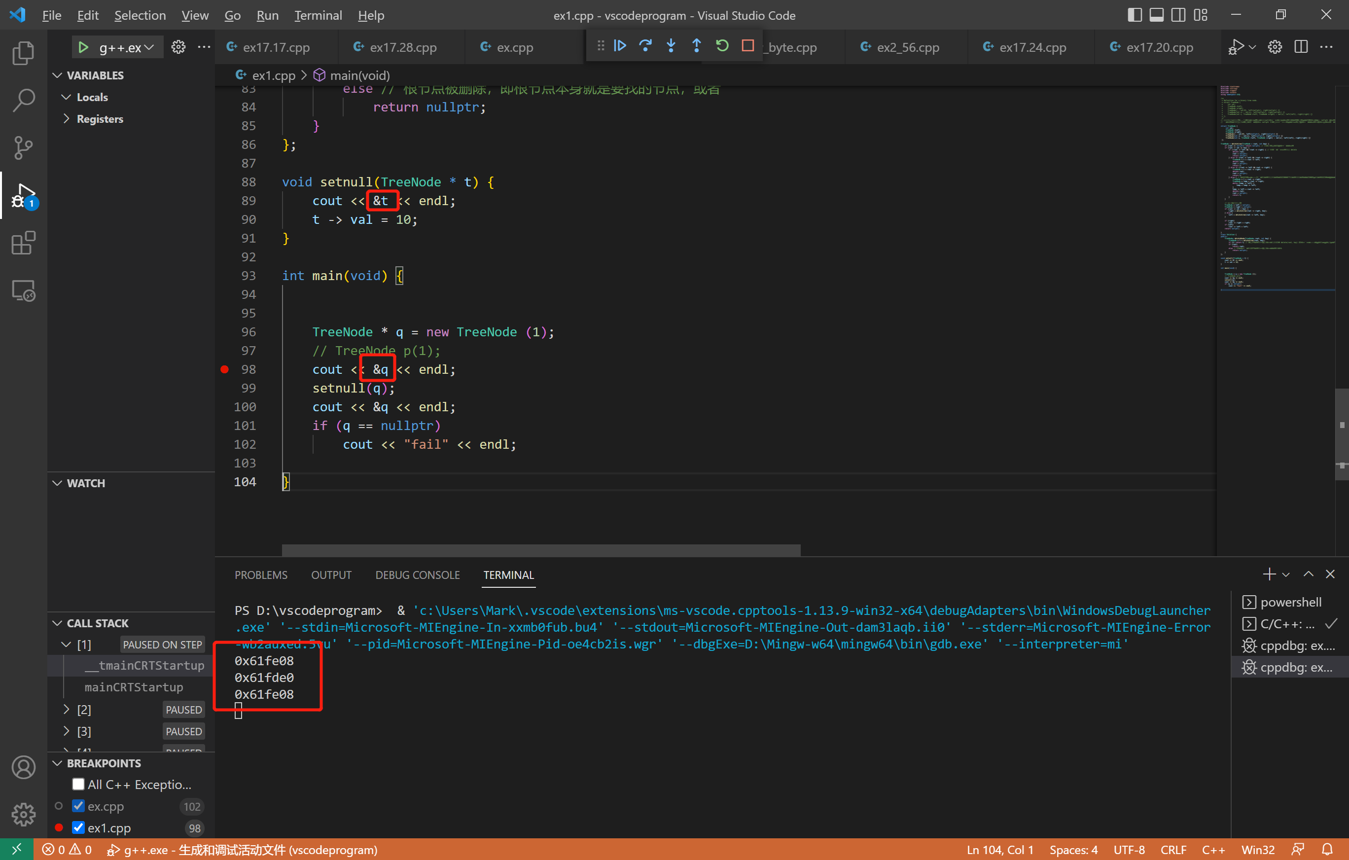The width and height of the screenshot is (1349, 860).
Task: Click the debug Step Over button
Action: [x=645, y=45]
